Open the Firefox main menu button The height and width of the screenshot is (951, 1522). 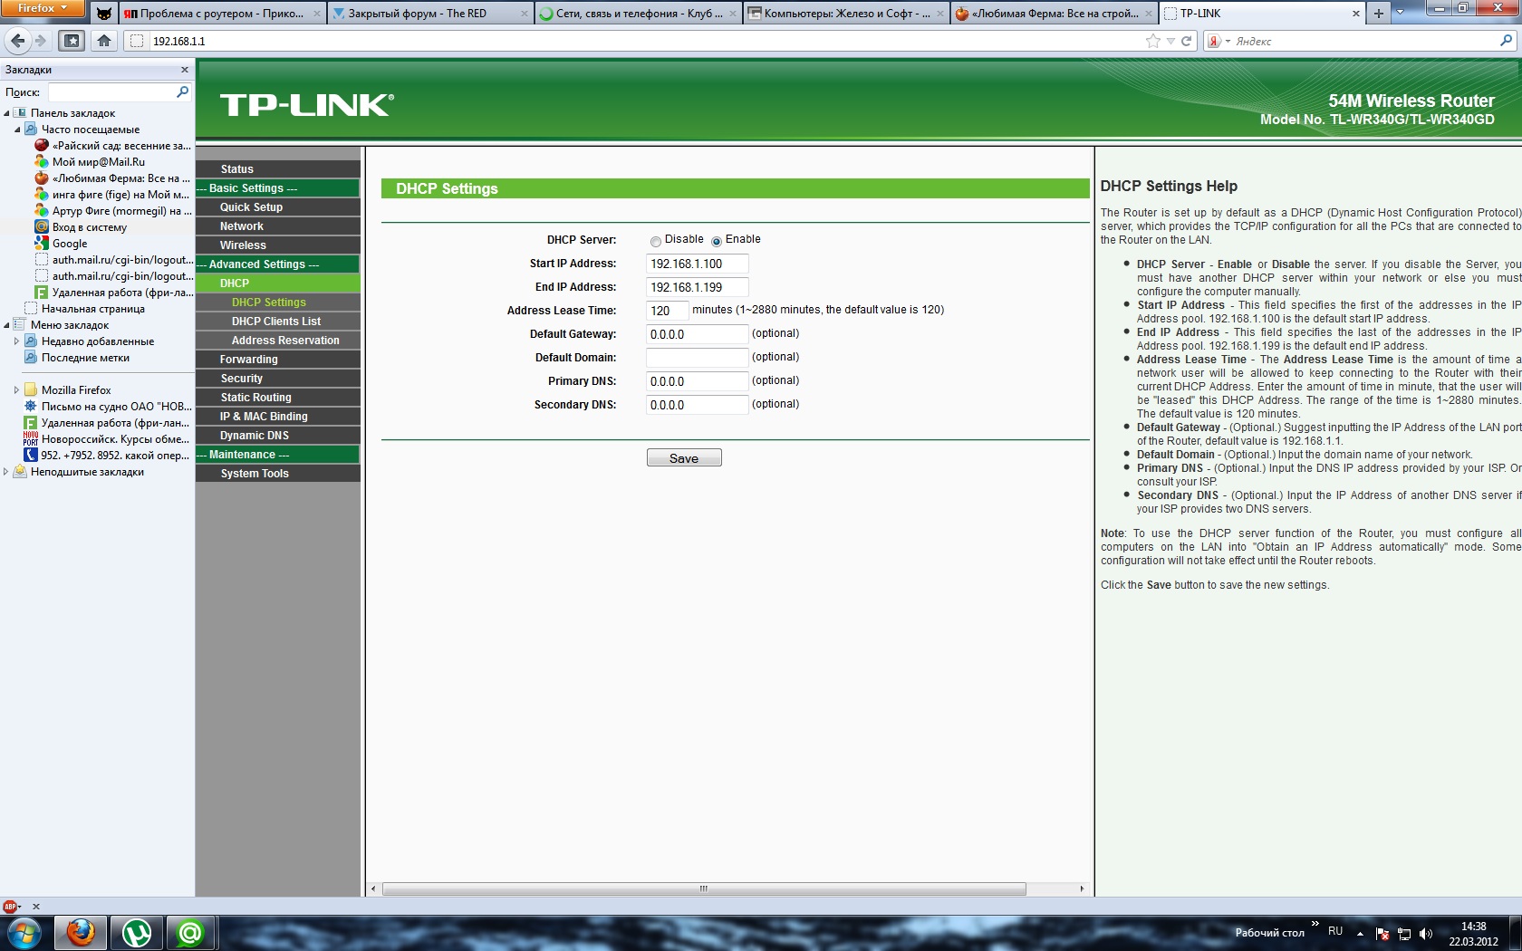coord(43,8)
